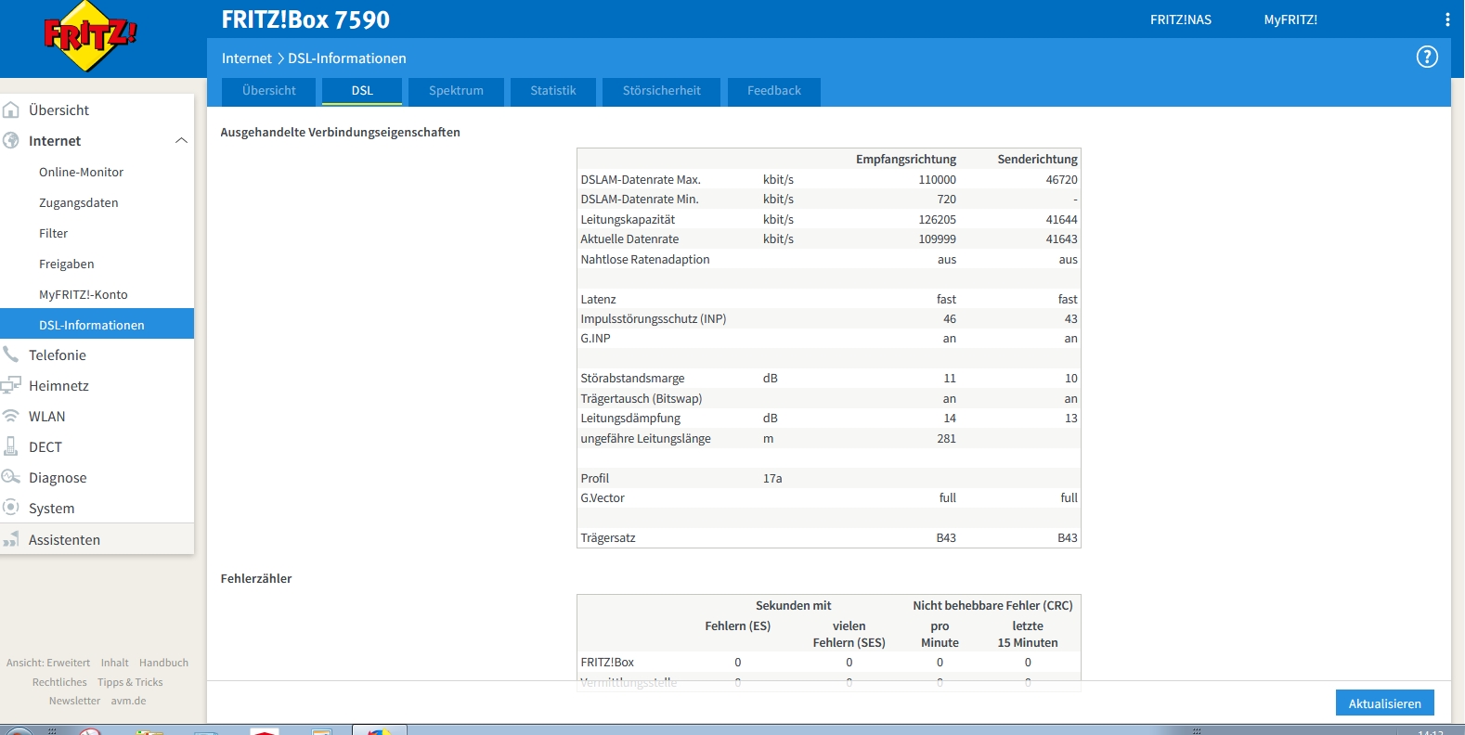Click the Leitungskapazität value 126205

937,220
